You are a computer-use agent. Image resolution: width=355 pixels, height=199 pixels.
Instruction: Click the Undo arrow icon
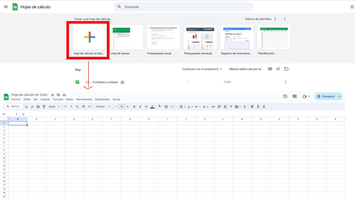pyautogui.click(x=27, y=106)
